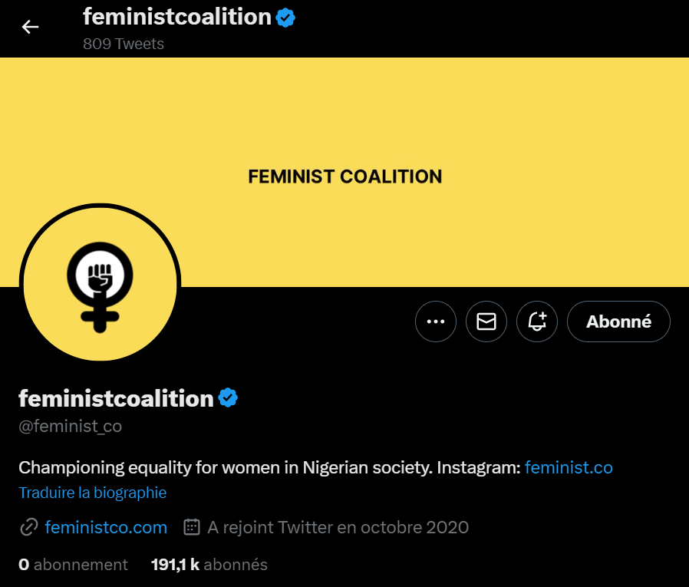This screenshot has height=587, width=689.
Task: Click the A rejoint Twitter en octobre 2020 text
Action: coord(338,527)
